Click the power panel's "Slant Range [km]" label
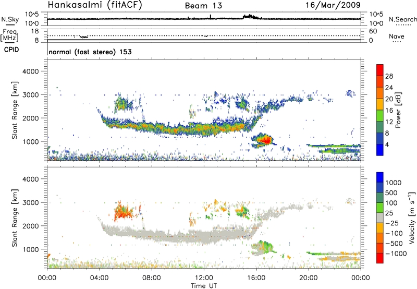Viewport: 417px width, 289px height. tap(15, 110)
